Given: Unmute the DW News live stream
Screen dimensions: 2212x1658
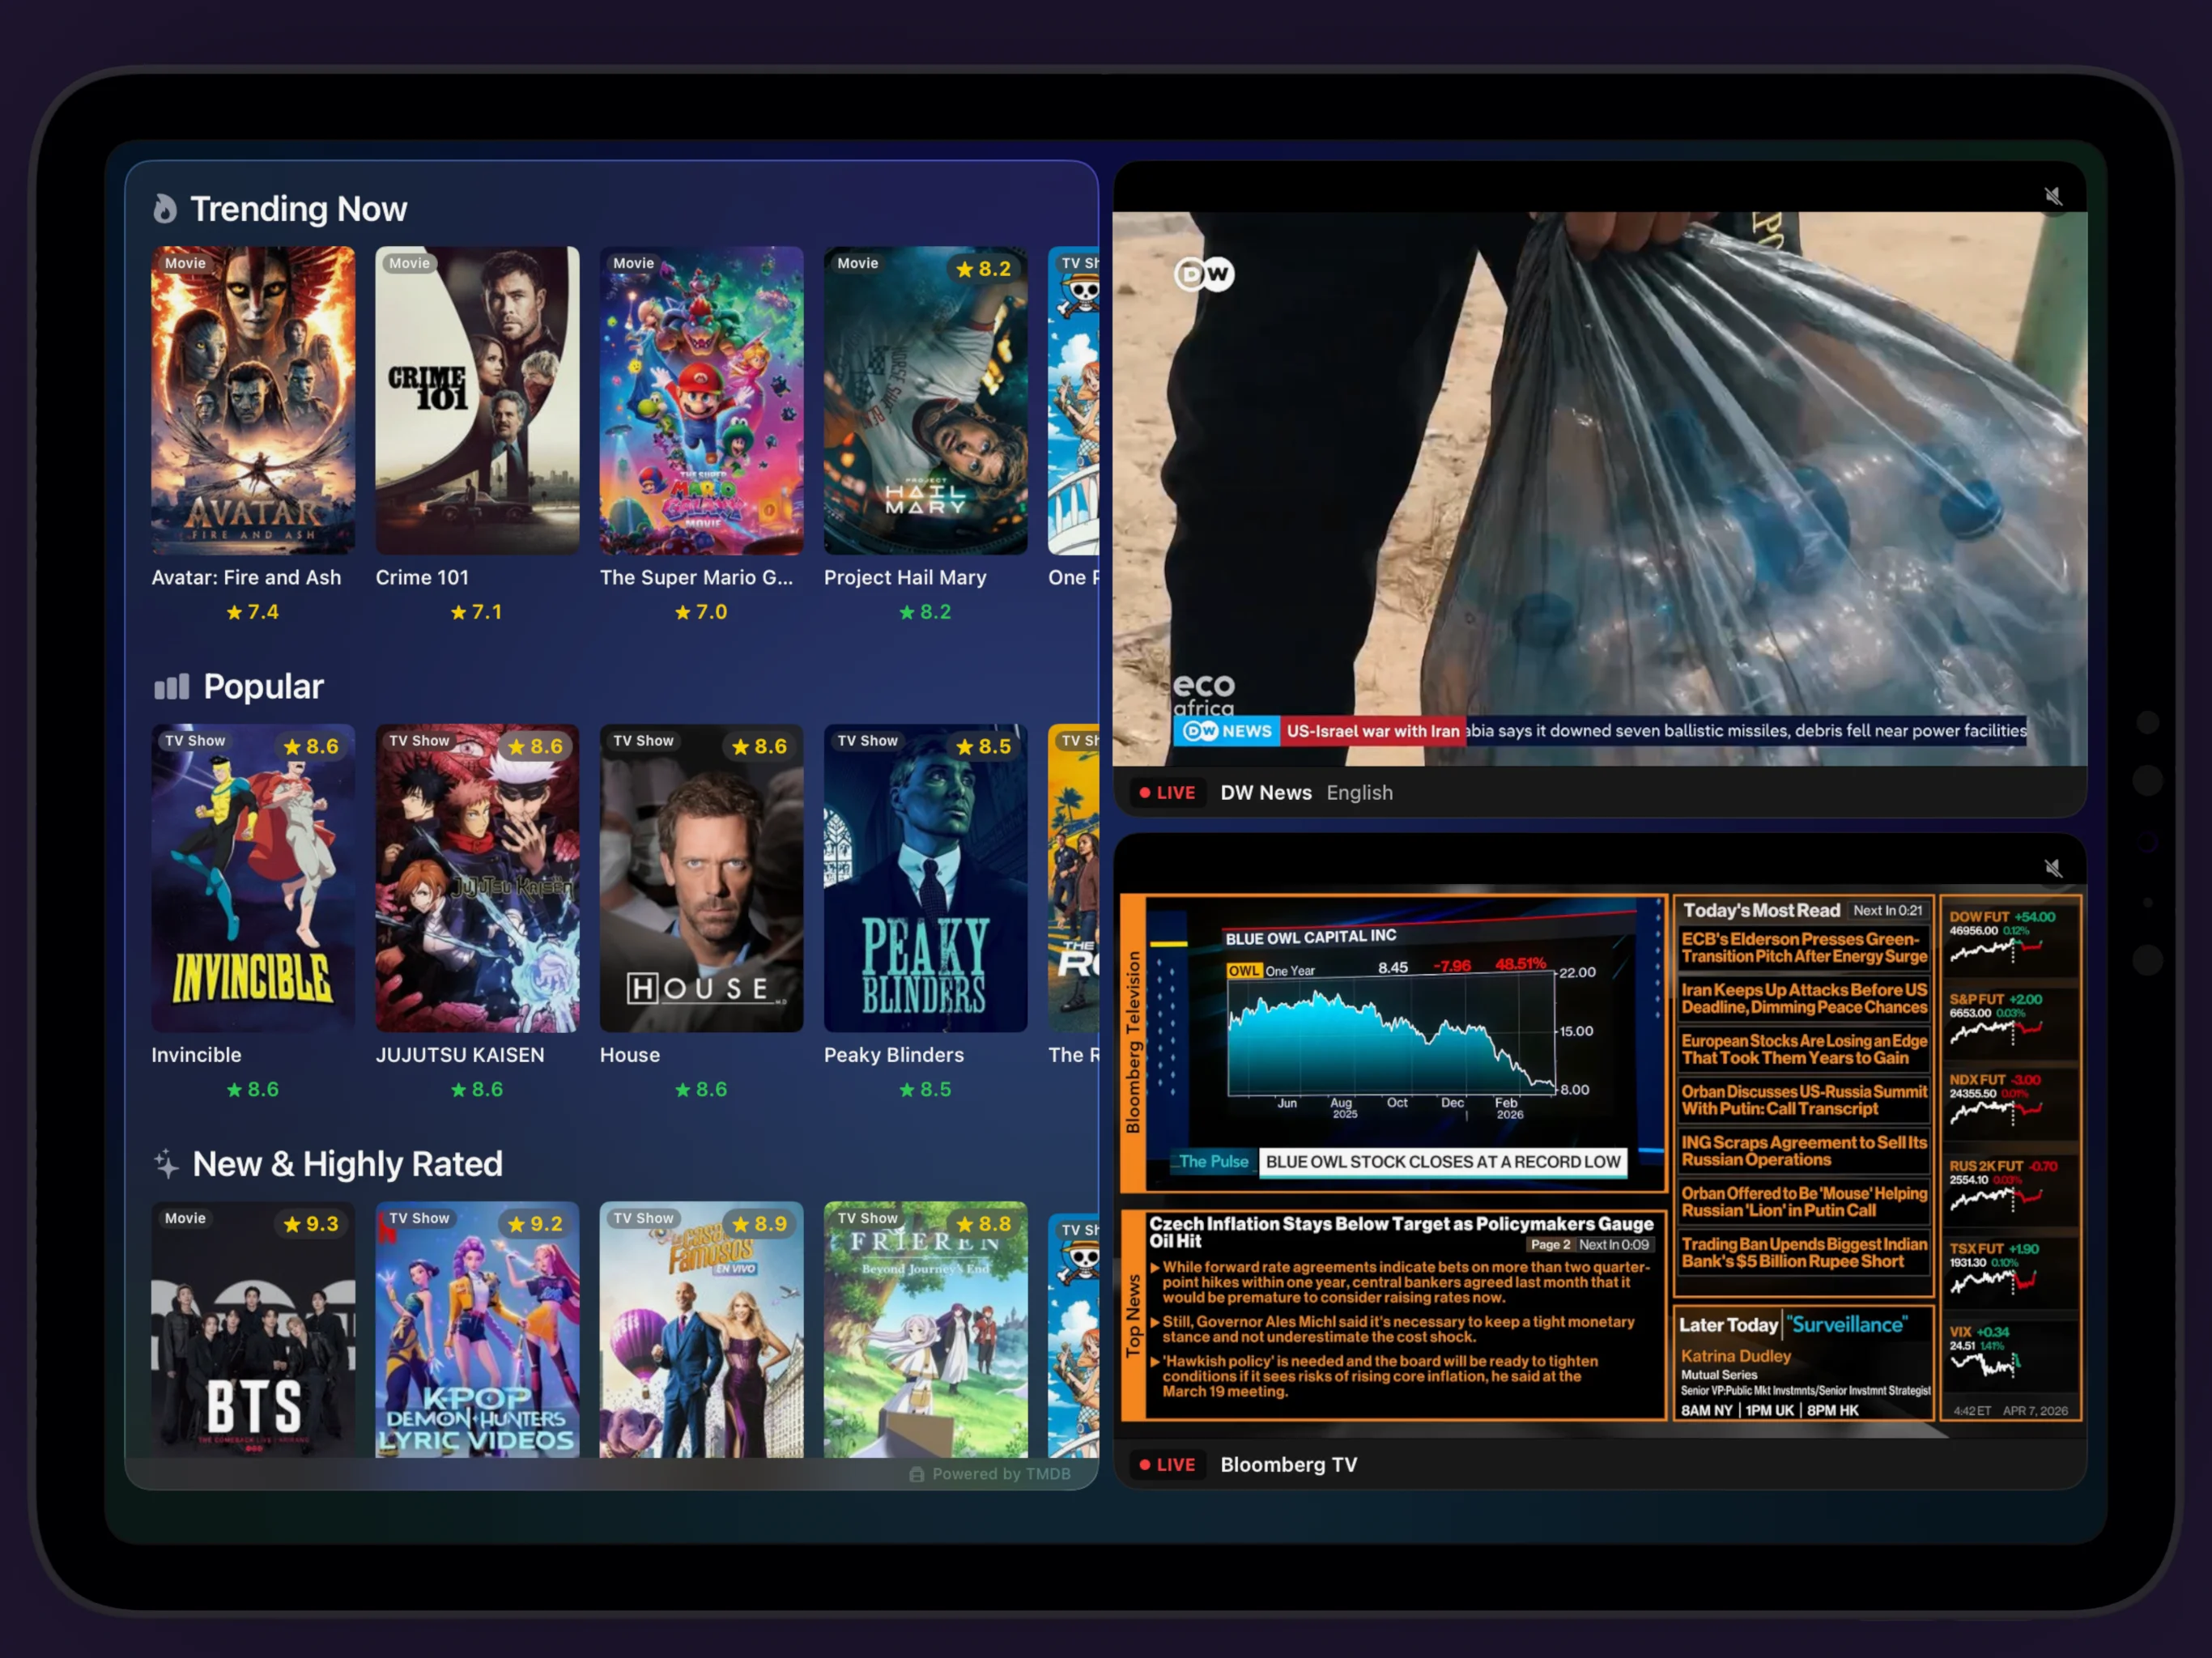Looking at the screenshot, I should tap(2053, 196).
